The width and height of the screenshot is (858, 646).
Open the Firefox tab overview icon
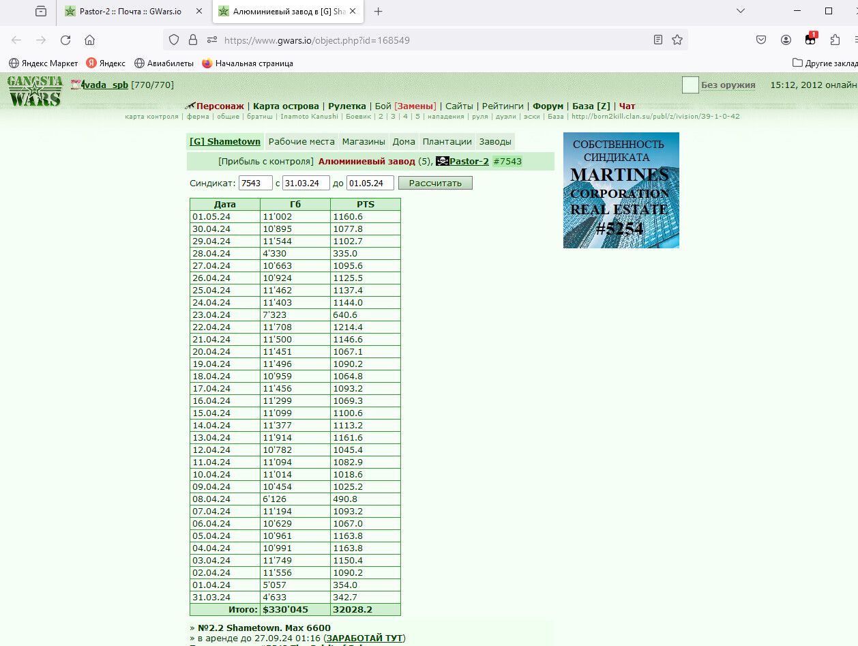(41, 12)
